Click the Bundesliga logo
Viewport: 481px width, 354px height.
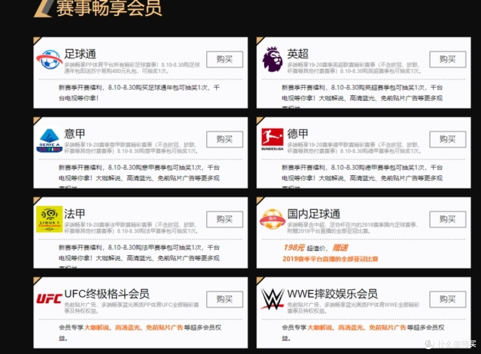(x=272, y=139)
